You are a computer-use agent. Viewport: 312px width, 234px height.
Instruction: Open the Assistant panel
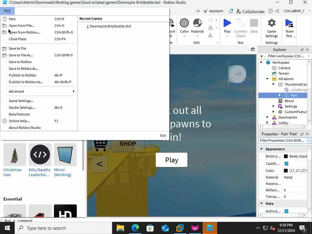click(x=213, y=11)
